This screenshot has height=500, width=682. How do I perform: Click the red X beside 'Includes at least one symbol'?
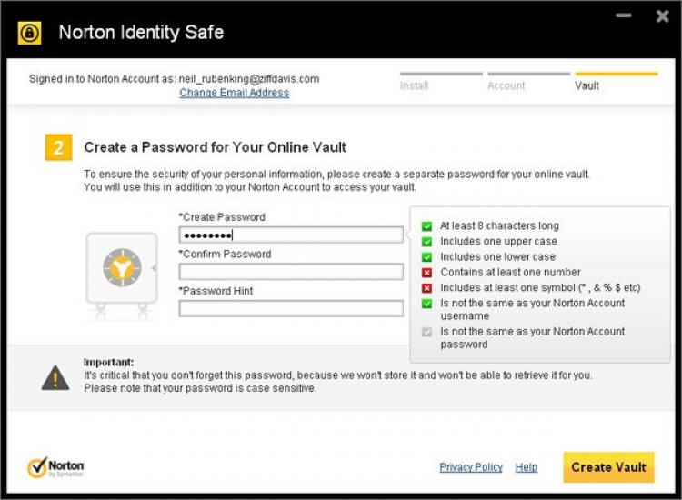click(x=427, y=288)
